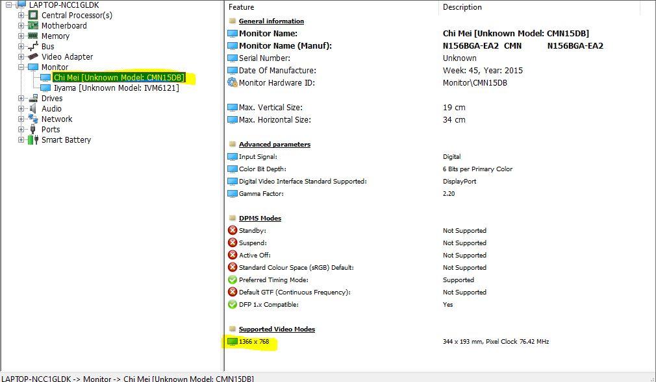Click the Bus icon in tree
The image size is (656, 382).
[33, 47]
